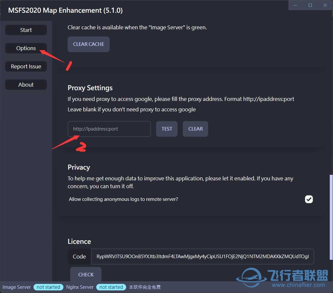Viewport: 333px width, 293px height.
Task: Close the Map Enhancement window
Action: tap(325, 5)
